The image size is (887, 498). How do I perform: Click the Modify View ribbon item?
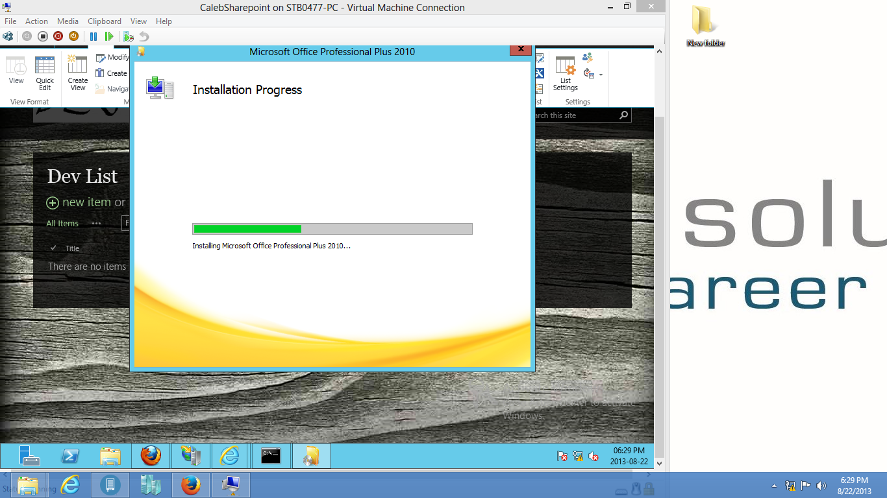(112, 58)
